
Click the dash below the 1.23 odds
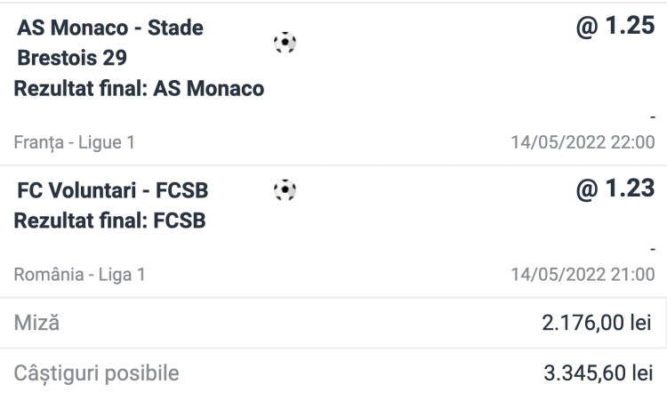[x=652, y=252]
